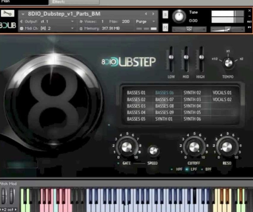
Task: Click the RESO knob
Action: [x=227, y=147]
